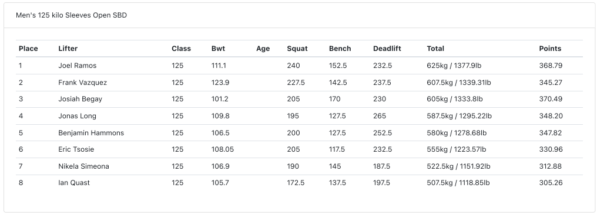Open Josiah Begay's lifter entry
Screen dimensions: 597x215
81,99
